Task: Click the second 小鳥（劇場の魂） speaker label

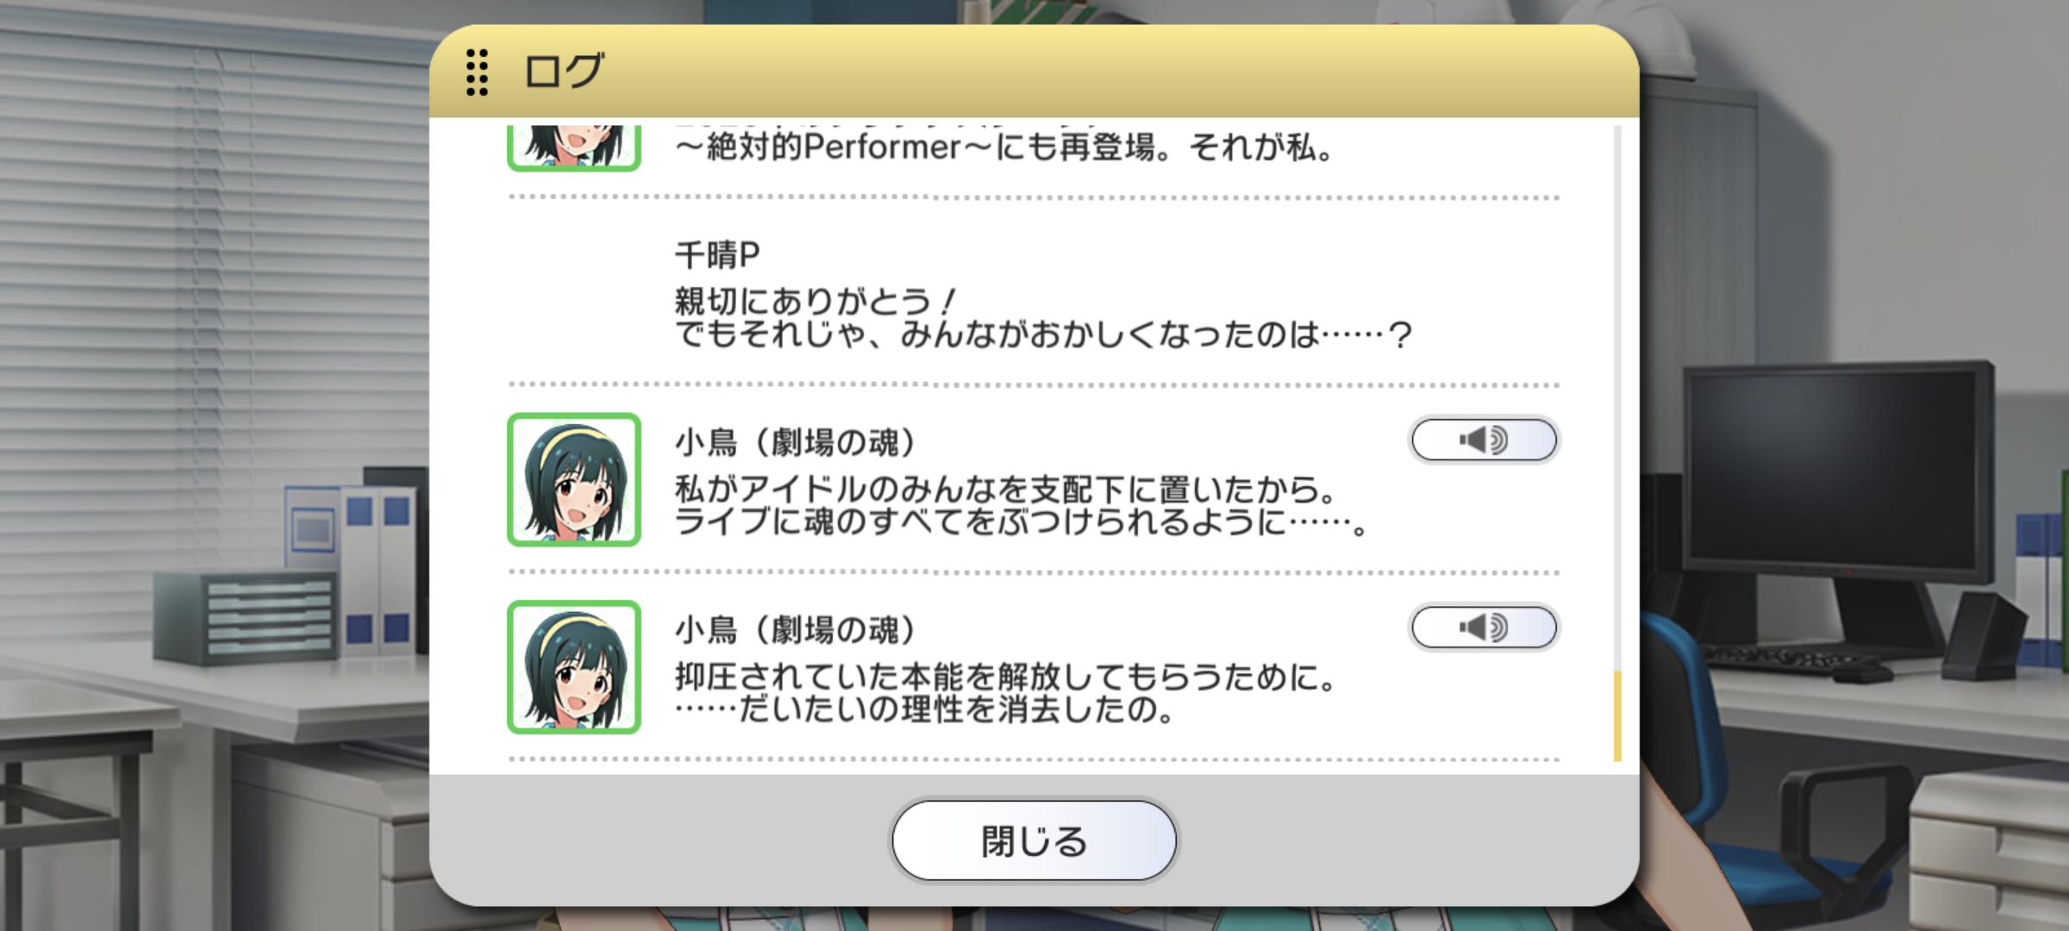Action: click(x=795, y=629)
